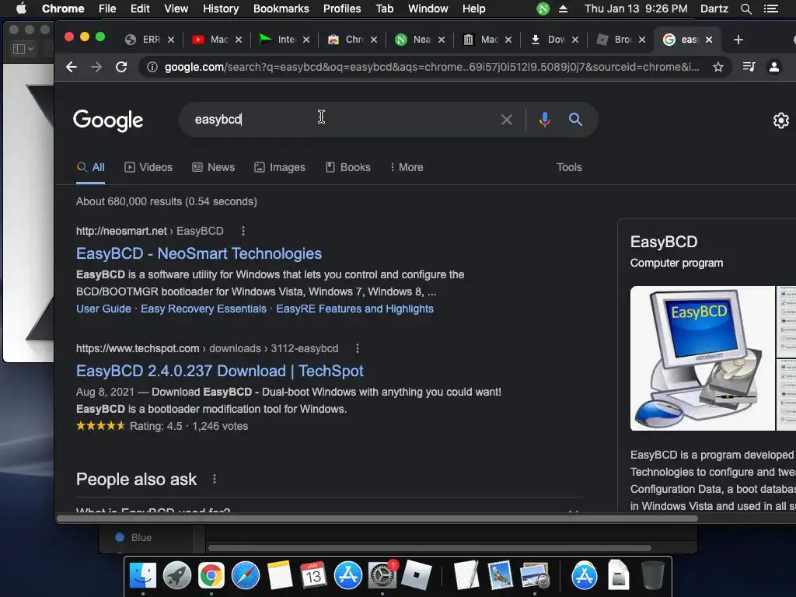Open Finder from the Dock
This screenshot has width=796, height=597.
pyautogui.click(x=143, y=575)
